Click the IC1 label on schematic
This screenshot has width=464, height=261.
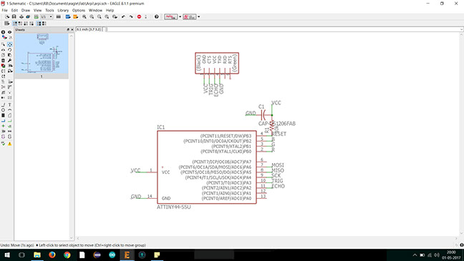pyautogui.click(x=160, y=127)
